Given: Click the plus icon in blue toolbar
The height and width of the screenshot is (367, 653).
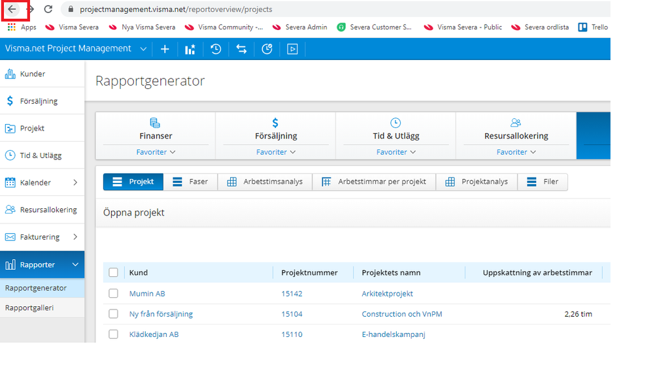Looking at the screenshot, I should 165,49.
